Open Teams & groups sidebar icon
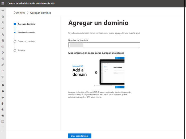Screen dimensions: 186x139 pyautogui.click(x=3, y=28)
